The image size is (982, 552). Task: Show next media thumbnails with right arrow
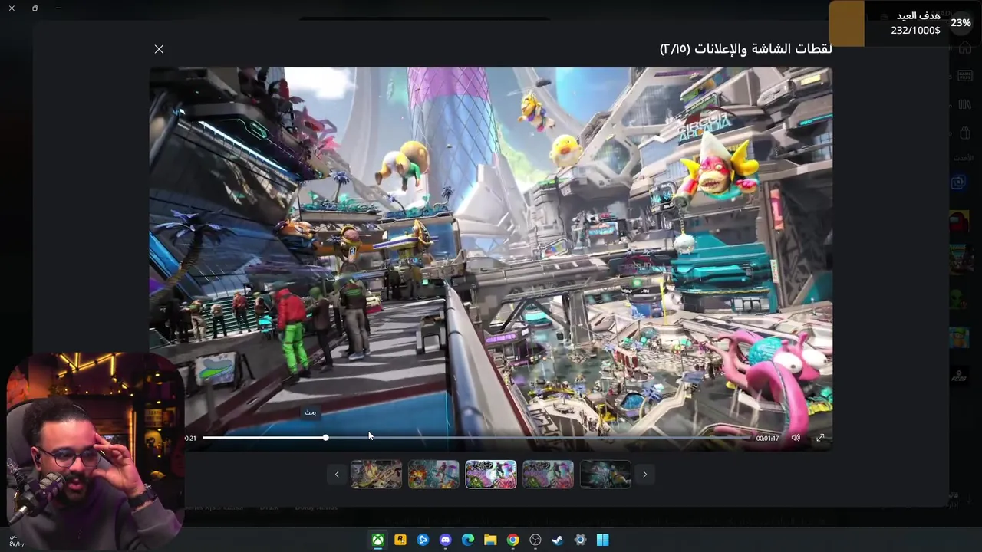644,475
